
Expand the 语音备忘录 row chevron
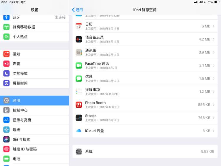click(x=214, y=39)
